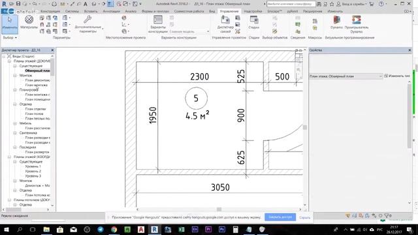Switch to the pyRevit ribbon tab
The height and width of the screenshot is (235, 418).
pos(293,11)
